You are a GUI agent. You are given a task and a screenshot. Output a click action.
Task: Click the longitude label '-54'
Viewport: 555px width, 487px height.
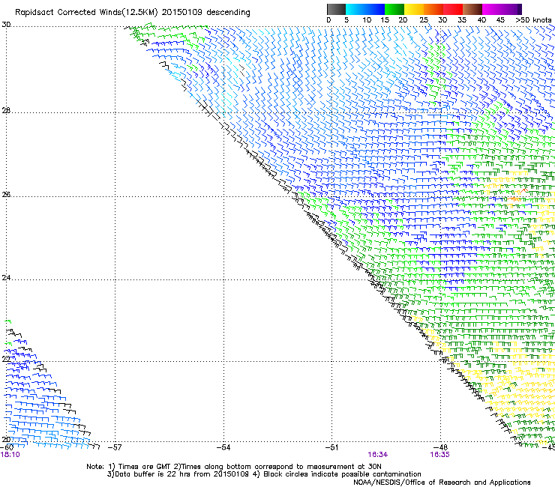223,447
